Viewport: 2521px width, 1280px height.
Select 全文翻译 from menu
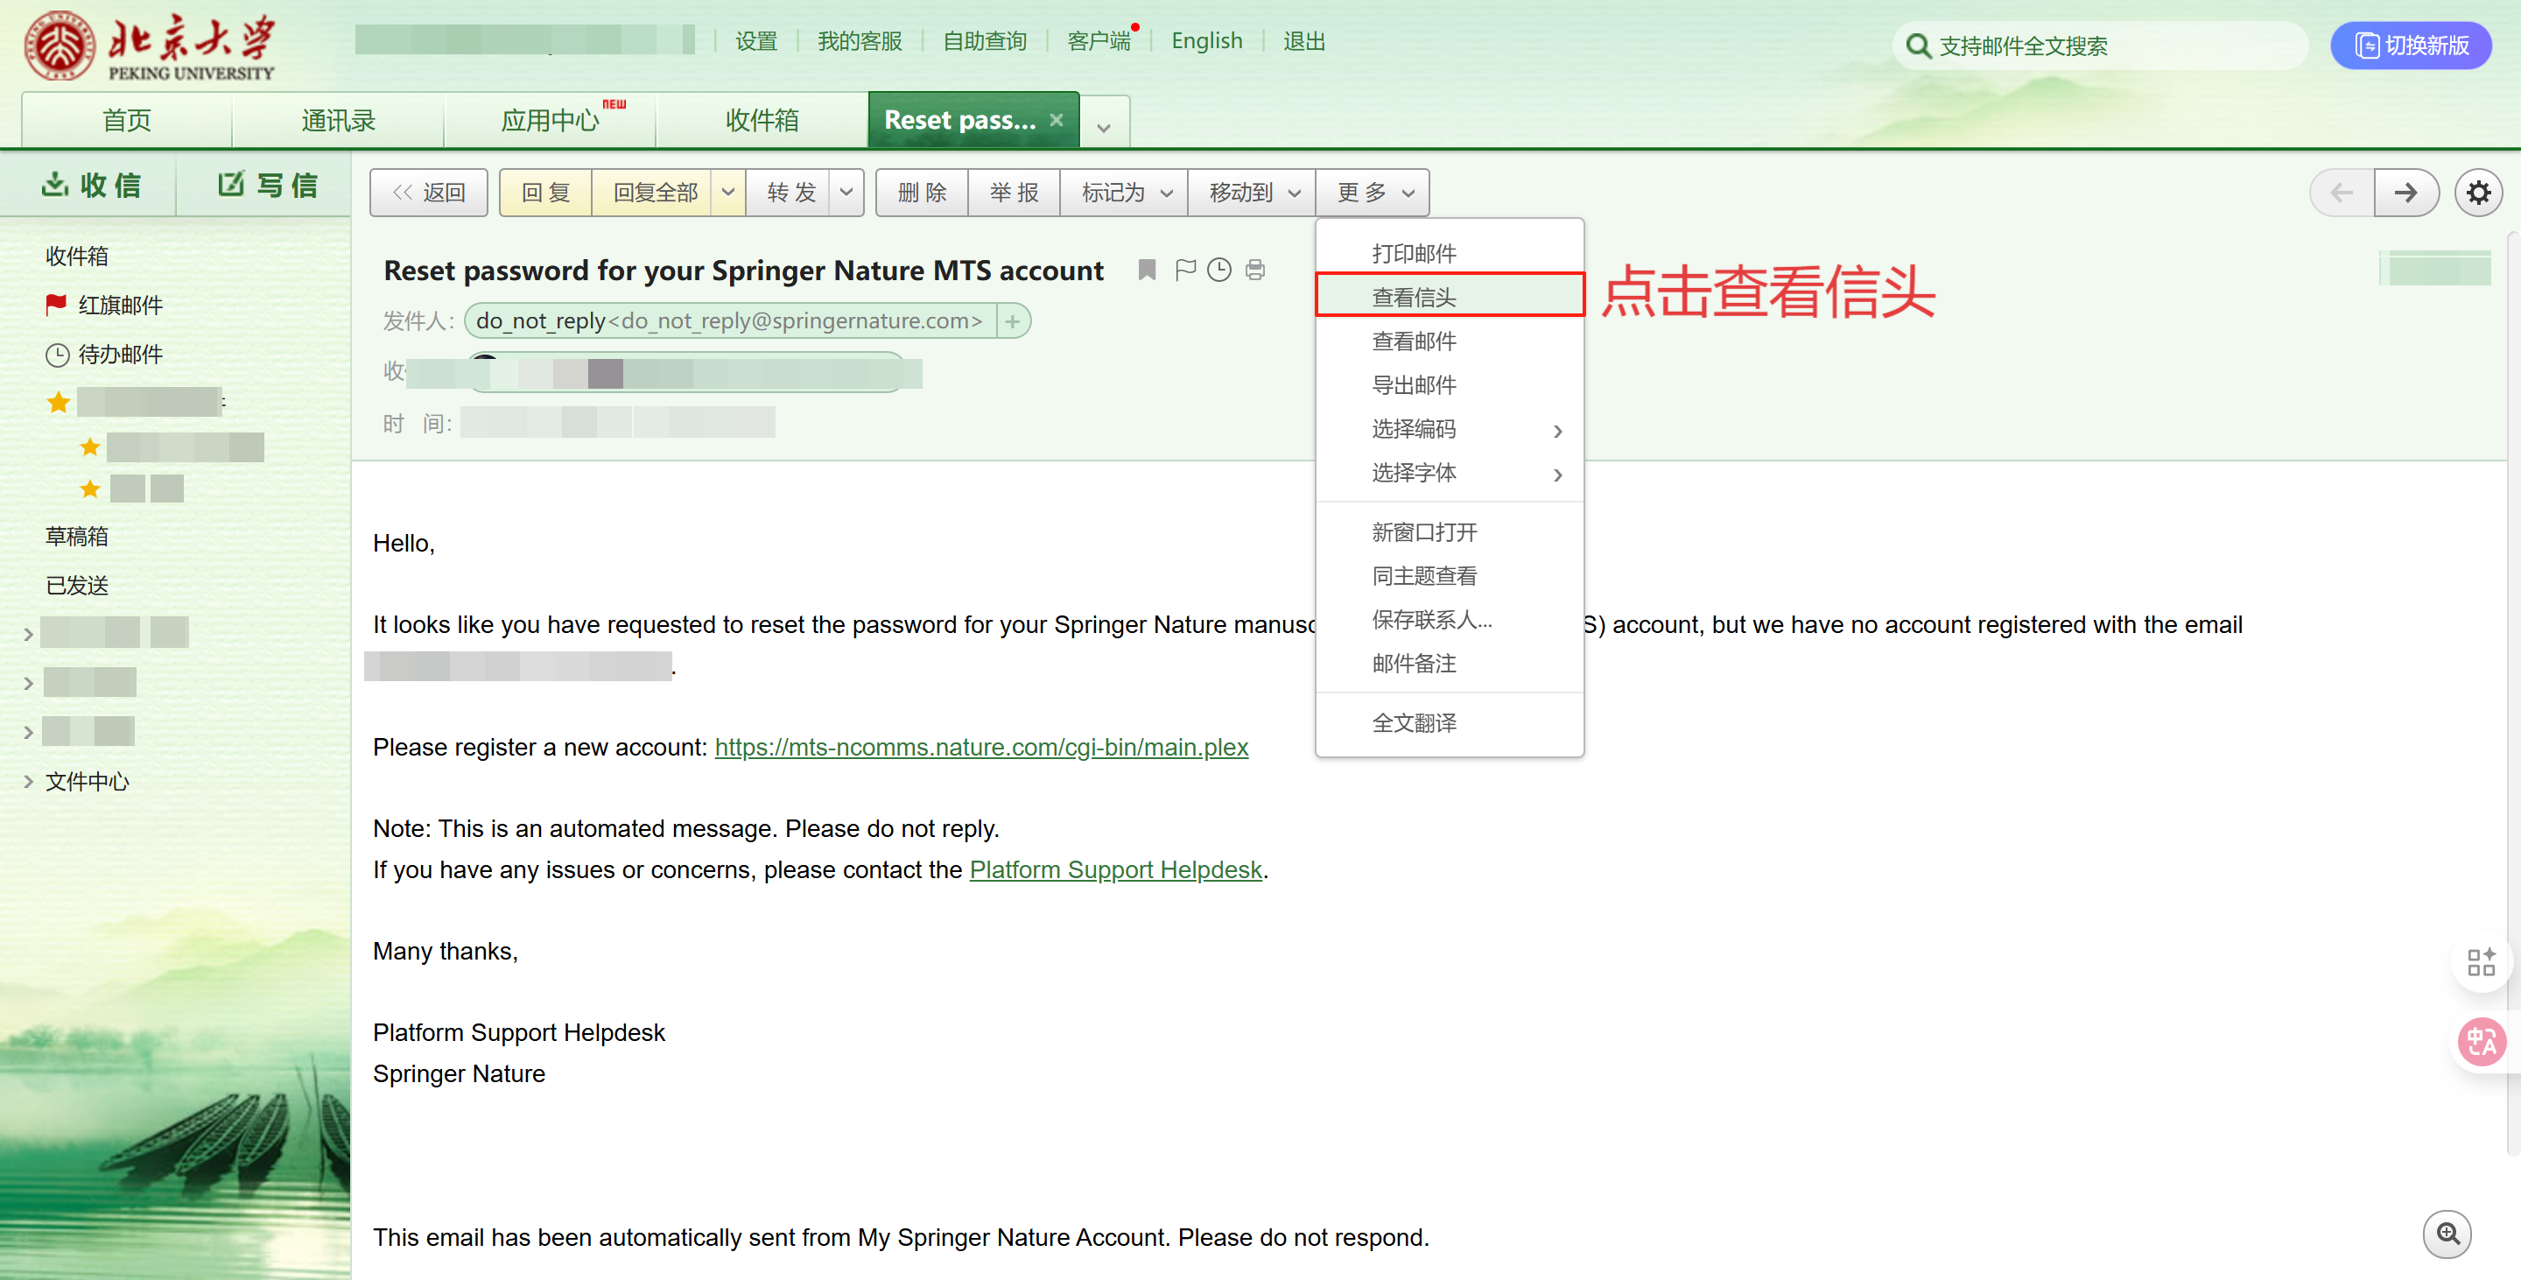[1450, 723]
